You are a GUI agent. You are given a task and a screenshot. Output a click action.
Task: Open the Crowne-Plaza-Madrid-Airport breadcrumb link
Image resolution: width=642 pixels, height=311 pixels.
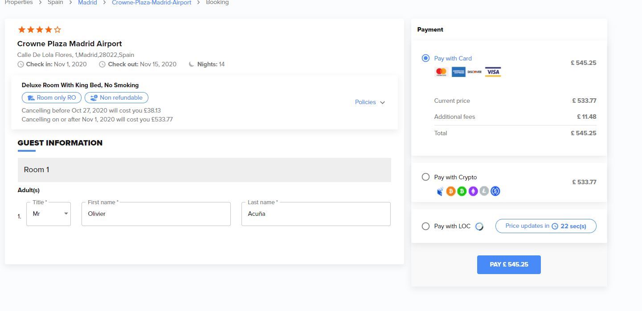coord(151,3)
